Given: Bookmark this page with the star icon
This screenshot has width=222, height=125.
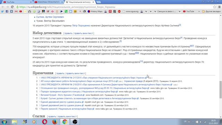Looking at the screenshot, I should 215,7.
